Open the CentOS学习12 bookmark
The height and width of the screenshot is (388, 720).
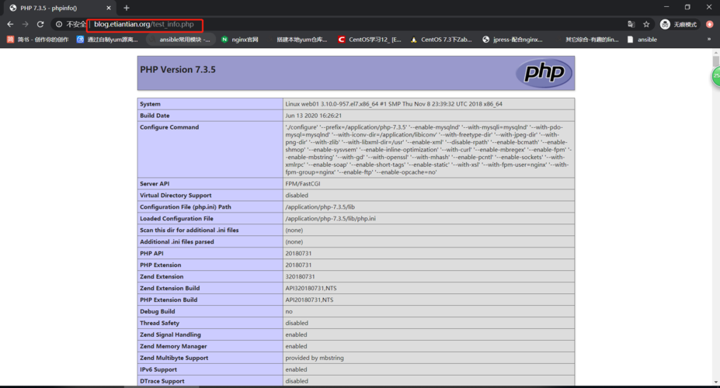pos(370,40)
